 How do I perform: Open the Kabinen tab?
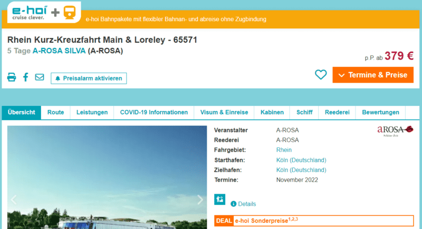(272, 112)
